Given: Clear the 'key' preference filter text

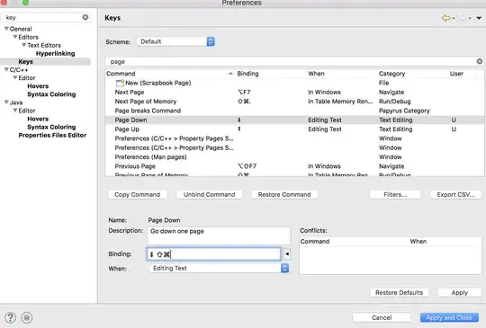Looking at the screenshot, I should click(85, 17).
